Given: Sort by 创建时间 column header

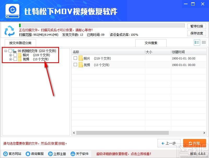Looking at the screenshot, I should pyautogui.click(x=189, y=52).
